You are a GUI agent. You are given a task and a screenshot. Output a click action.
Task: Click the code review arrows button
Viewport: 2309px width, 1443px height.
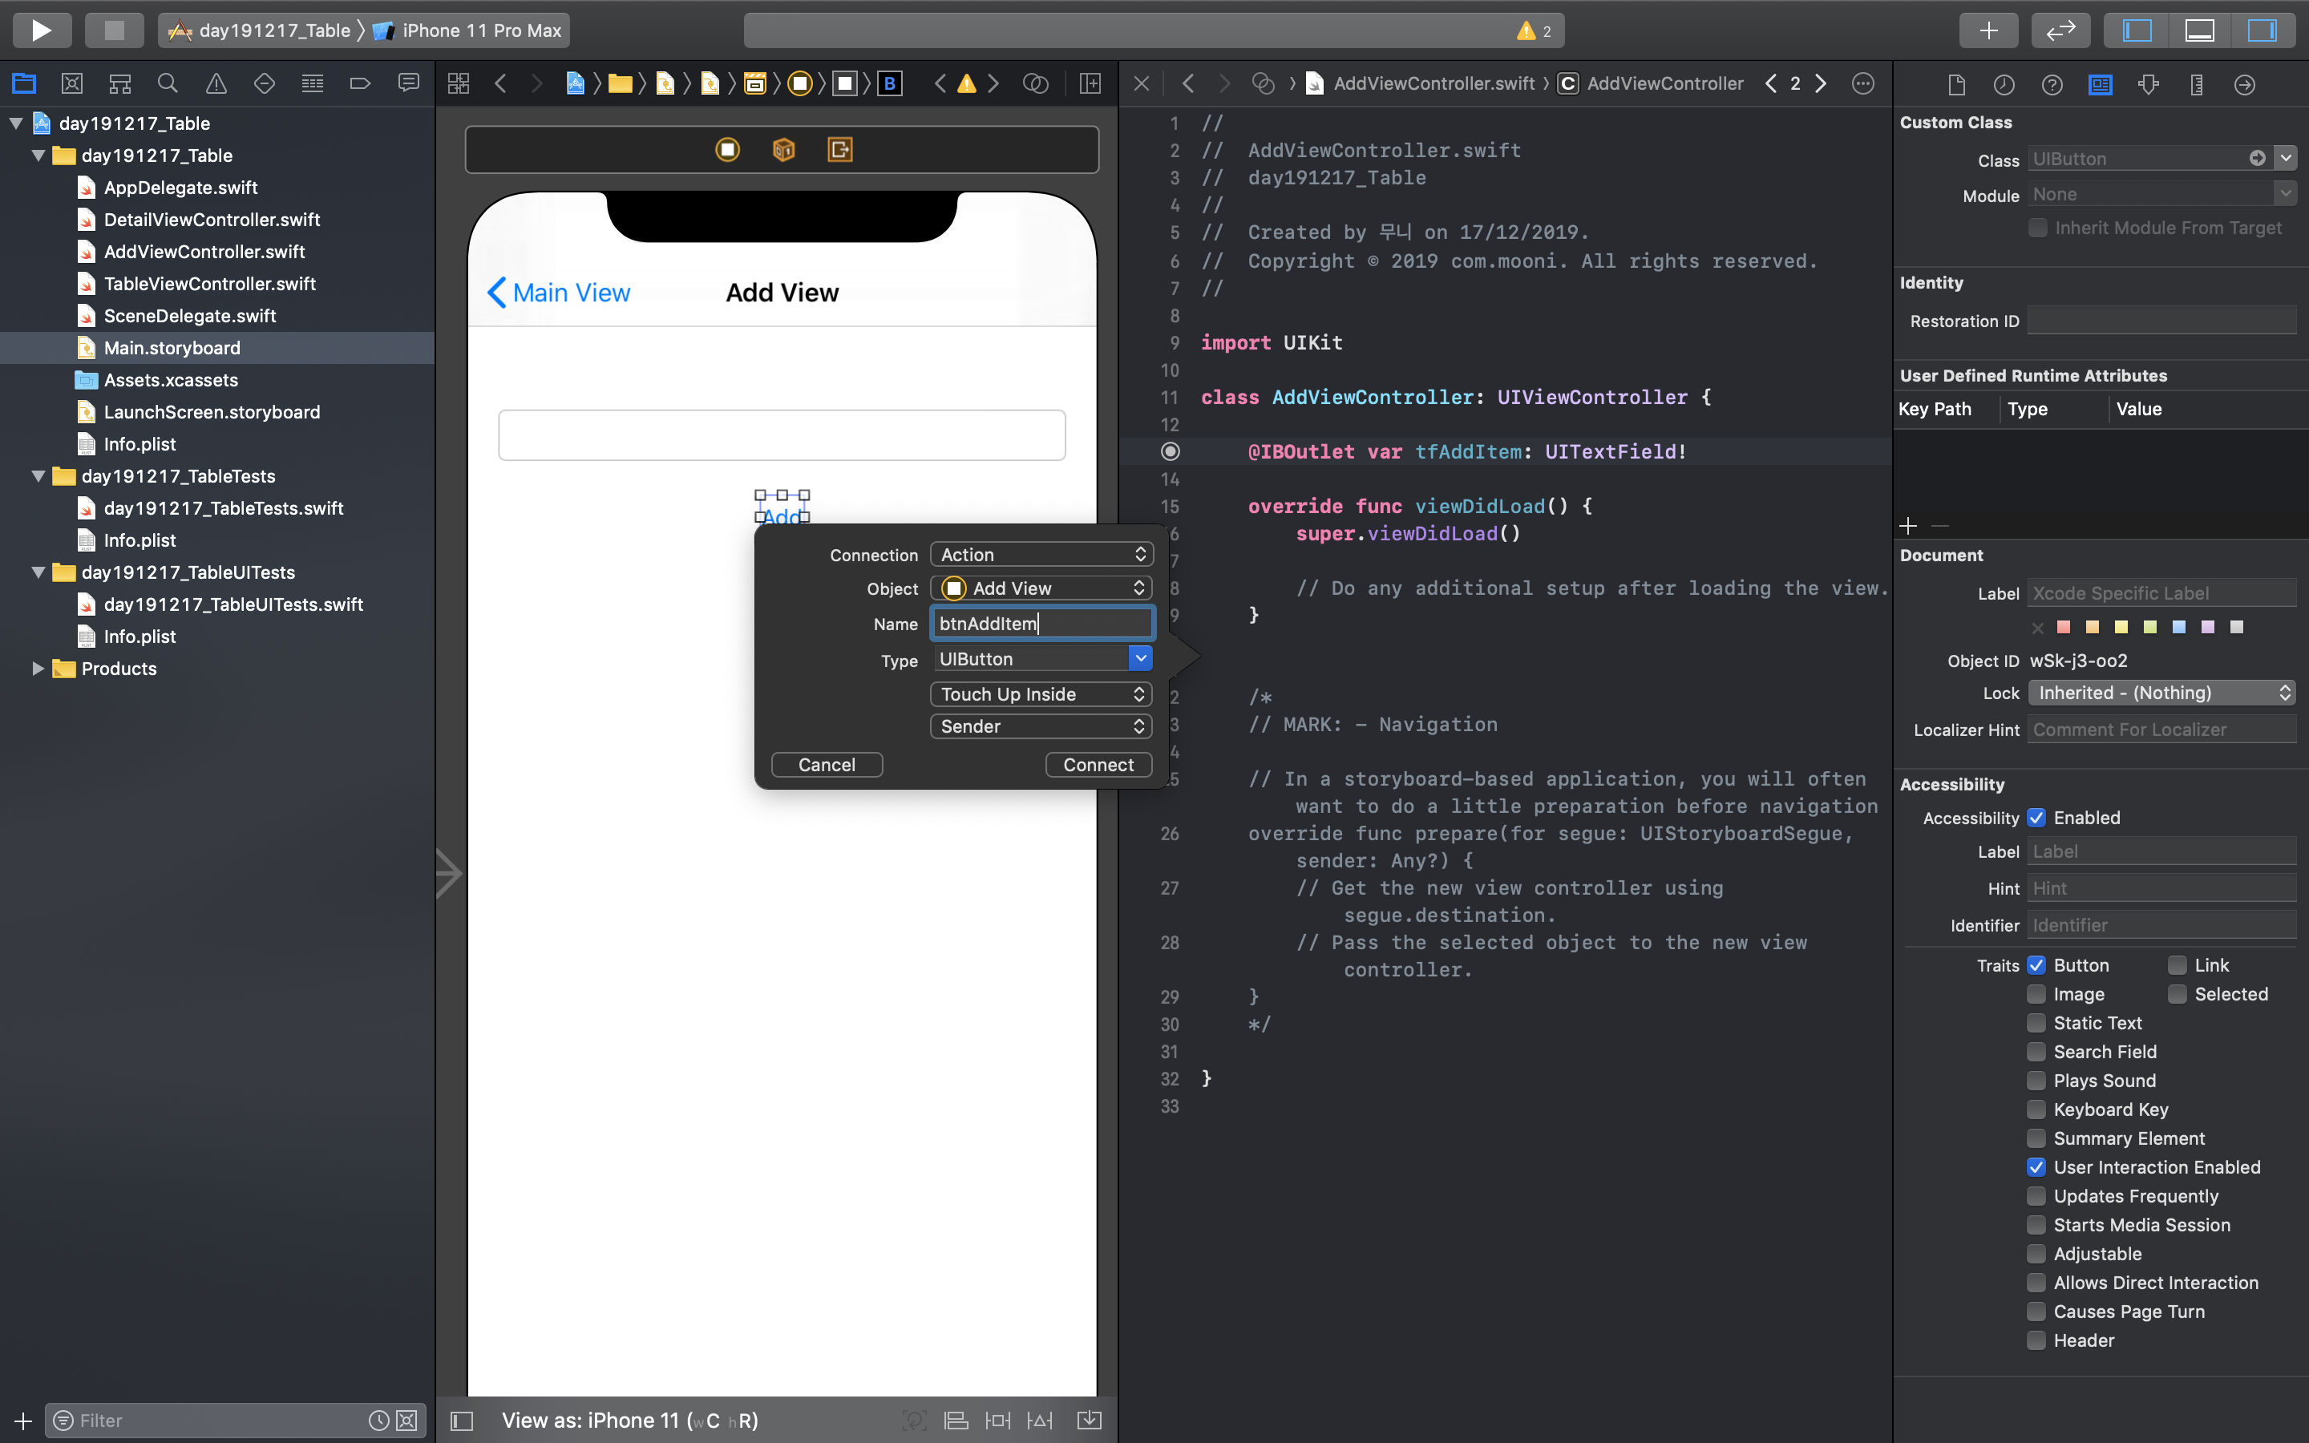point(2060,30)
